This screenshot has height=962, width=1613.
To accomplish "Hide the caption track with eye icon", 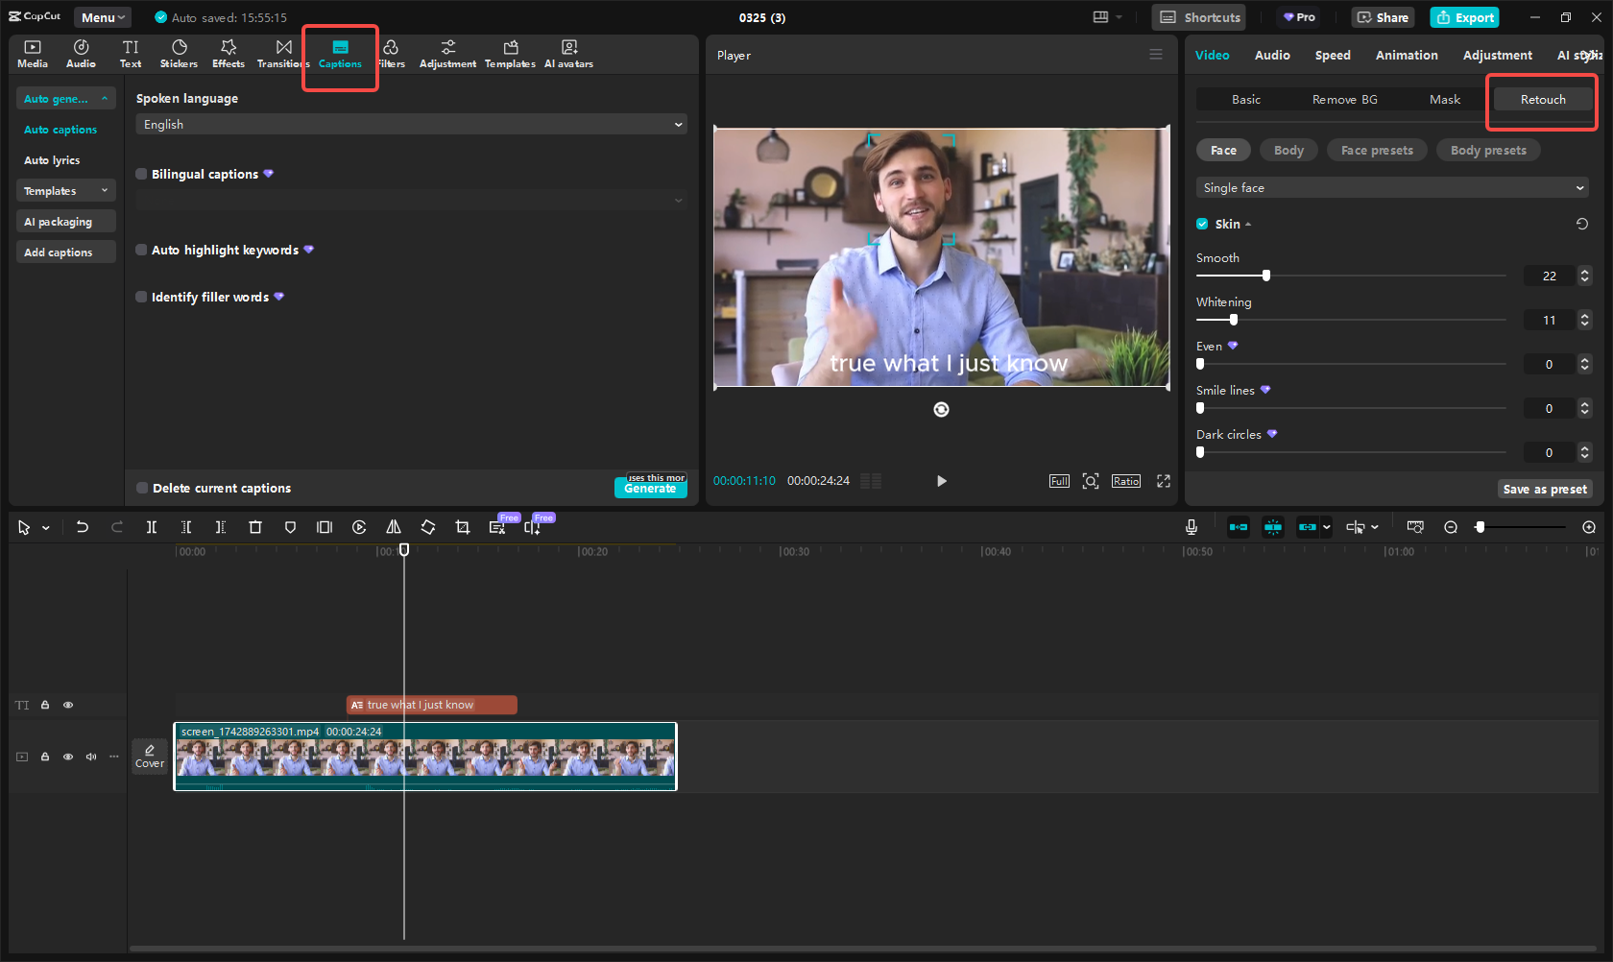I will tap(68, 705).
